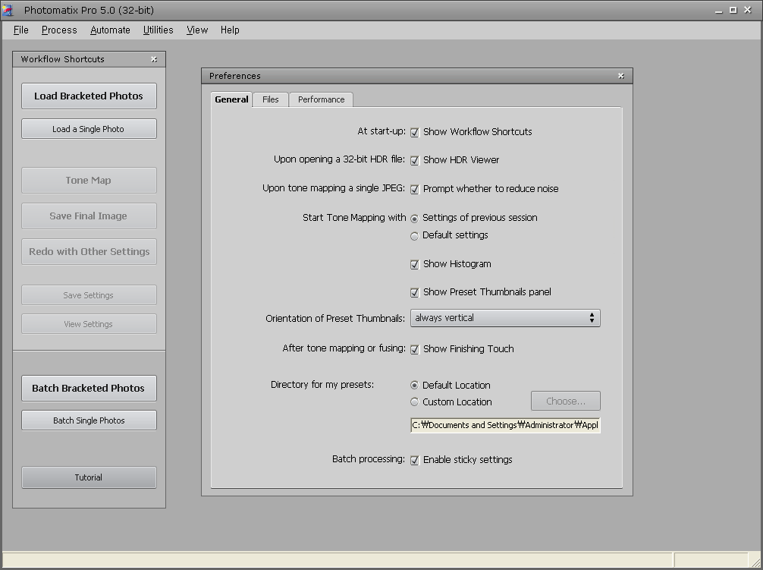
Task: Click Load a Single Photo button
Action: pos(89,129)
